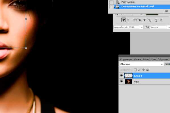Apply the small caps text style

click(x=140, y=20)
